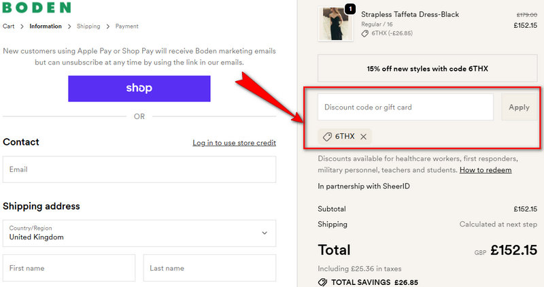Image resolution: width=544 pixels, height=287 pixels.
Task: Select the Shipping breadcrumb step
Action: [x=88, y=27]
